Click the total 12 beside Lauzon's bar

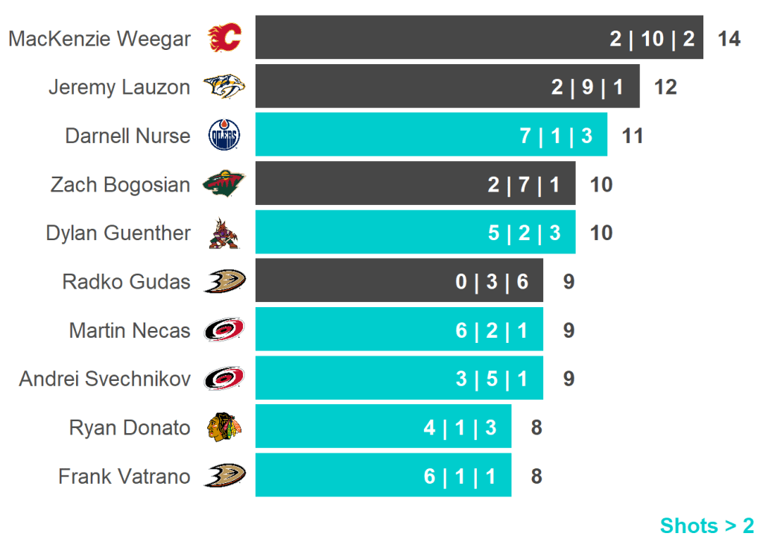click(x=665, y=87)
